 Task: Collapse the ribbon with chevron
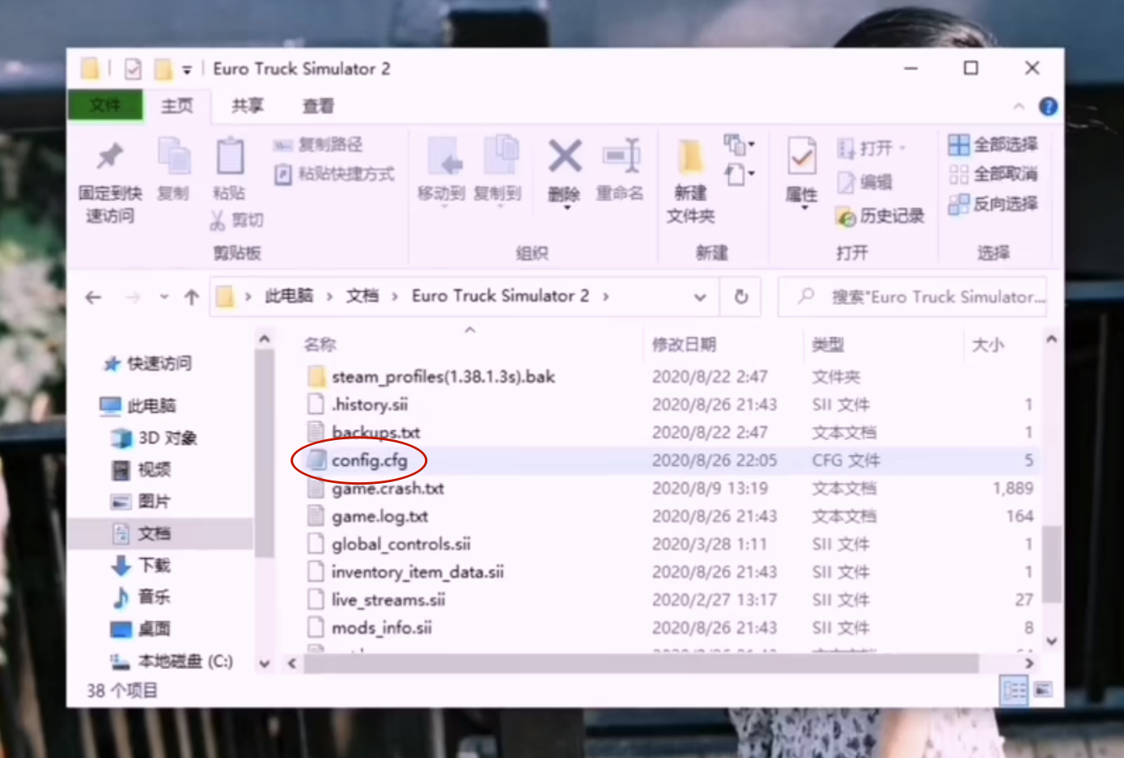(1019, 107)
